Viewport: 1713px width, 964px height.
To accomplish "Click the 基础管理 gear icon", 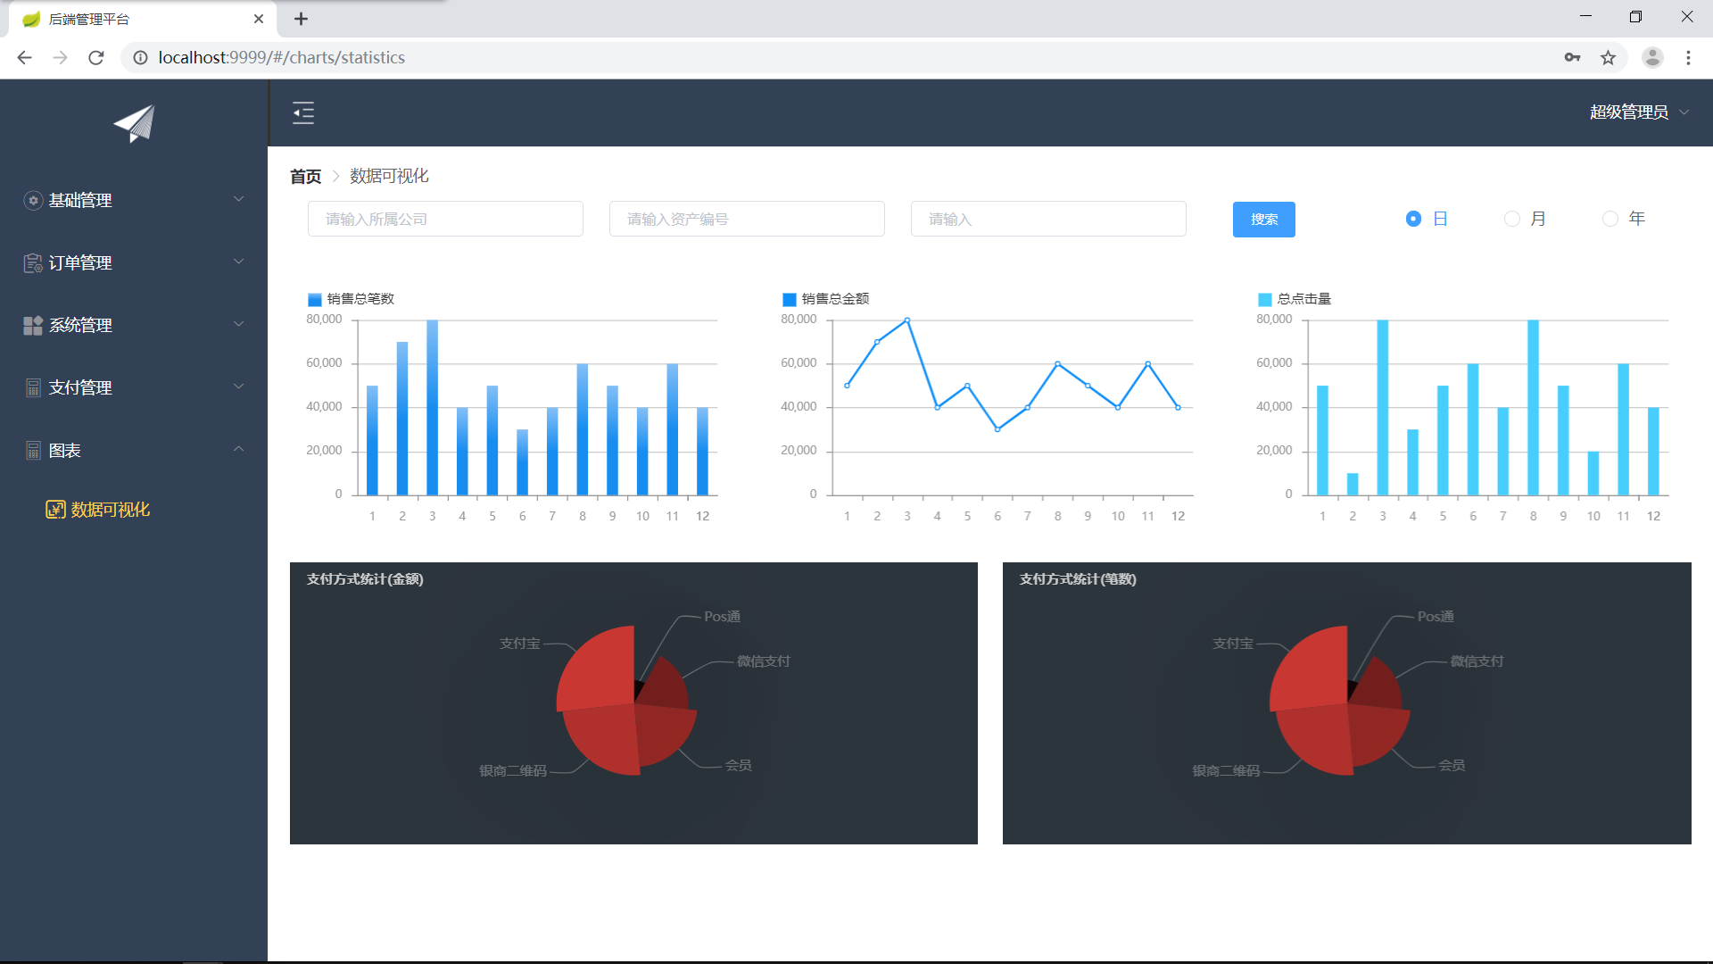I will pyautogui.click(x=33, y=200).
